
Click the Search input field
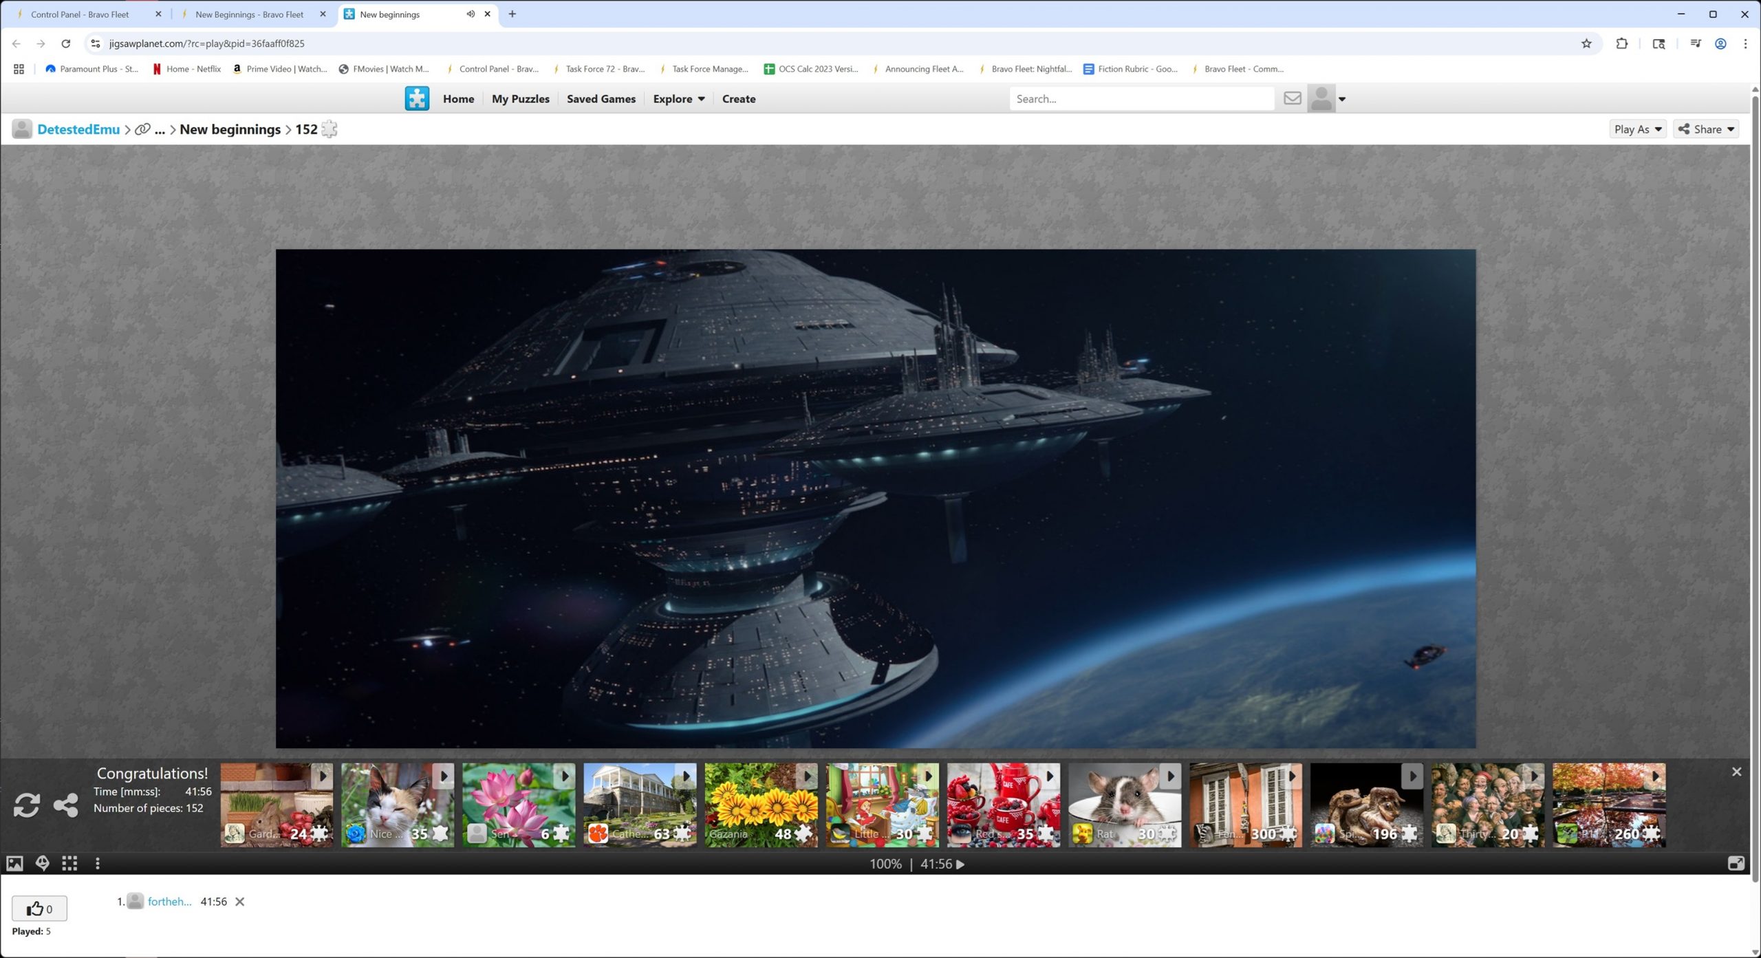coord(1142,98)
